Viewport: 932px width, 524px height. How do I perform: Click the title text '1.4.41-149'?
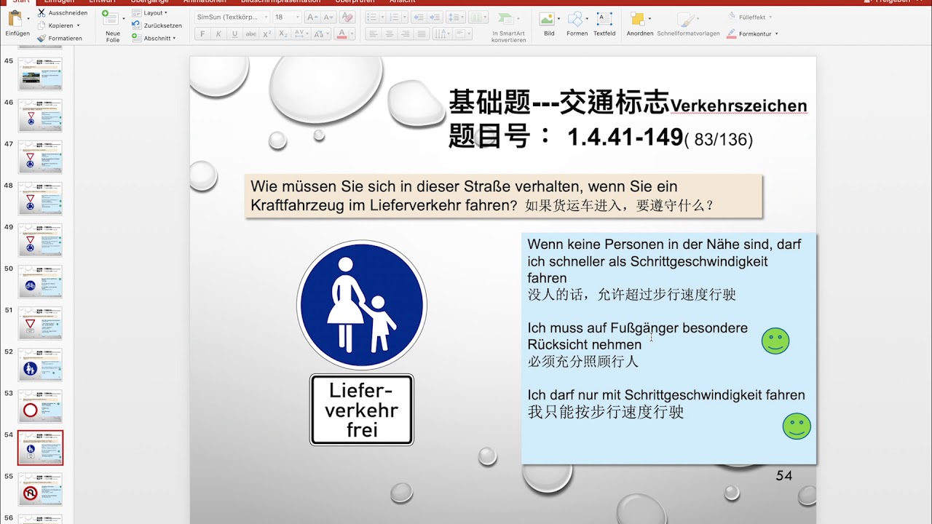625,137
